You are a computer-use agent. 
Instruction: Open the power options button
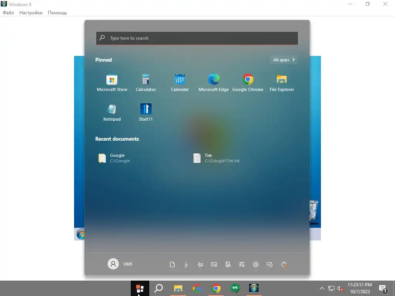(284, 264)
